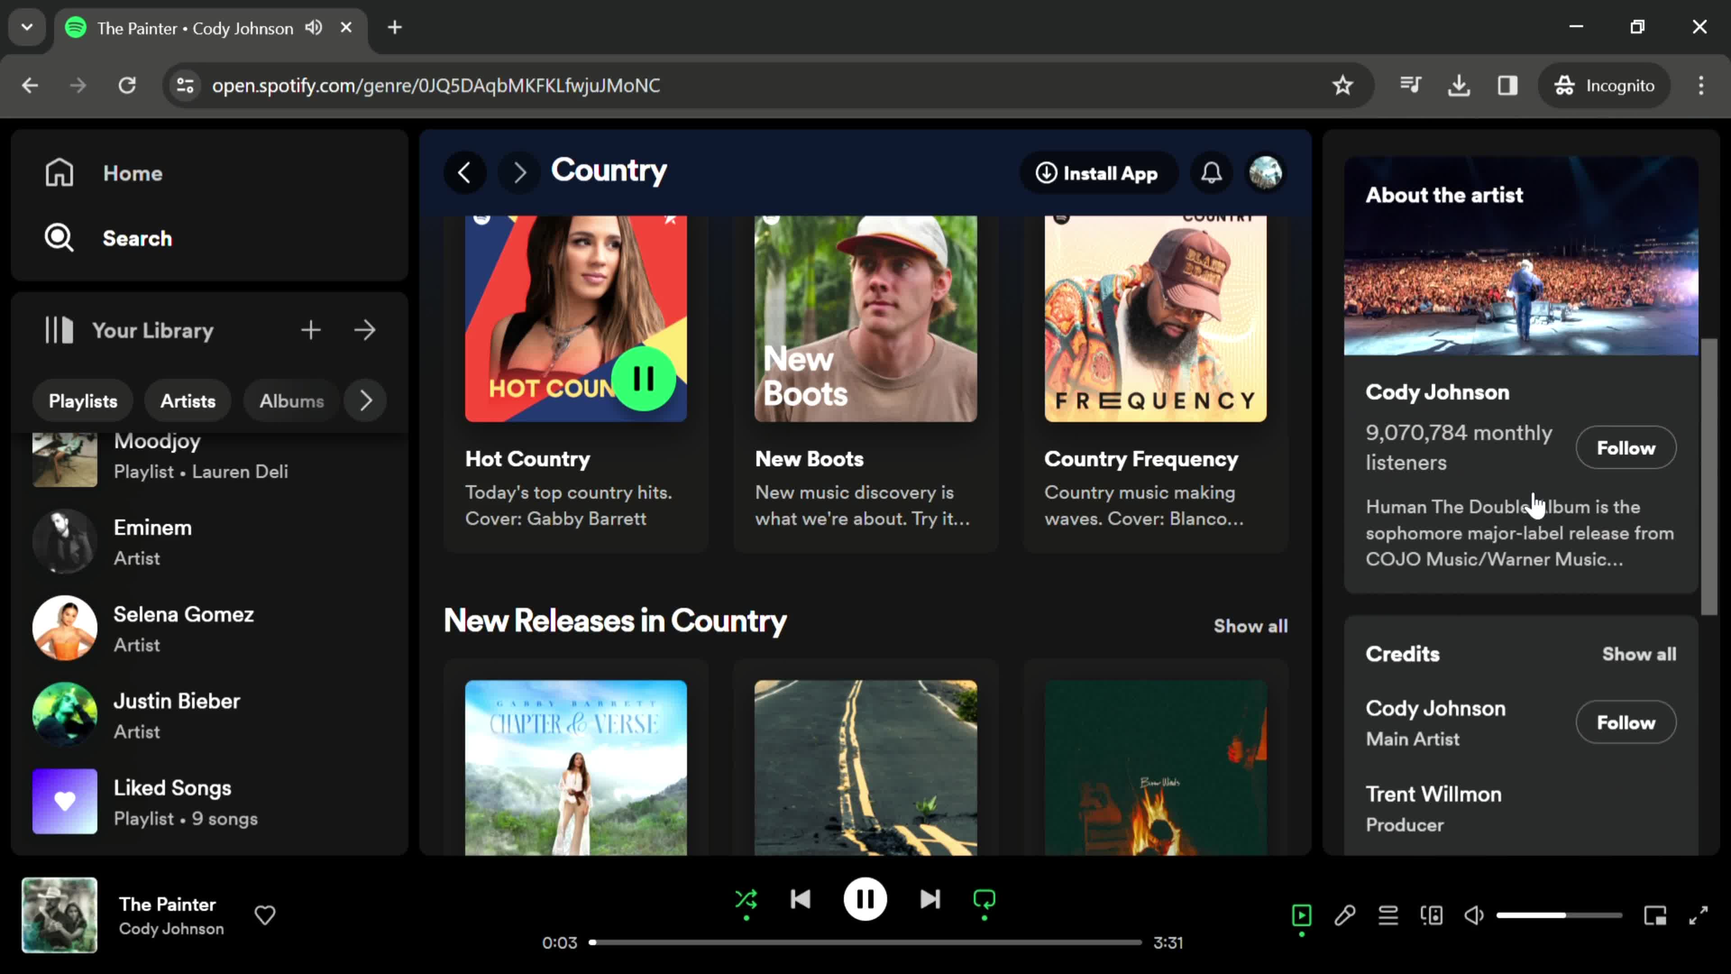
Task: Select the Playlists filter chip
Action: click(x=82, y=400)
